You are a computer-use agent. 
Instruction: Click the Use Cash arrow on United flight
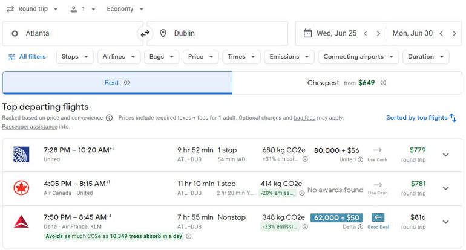[x=378, y=150]
